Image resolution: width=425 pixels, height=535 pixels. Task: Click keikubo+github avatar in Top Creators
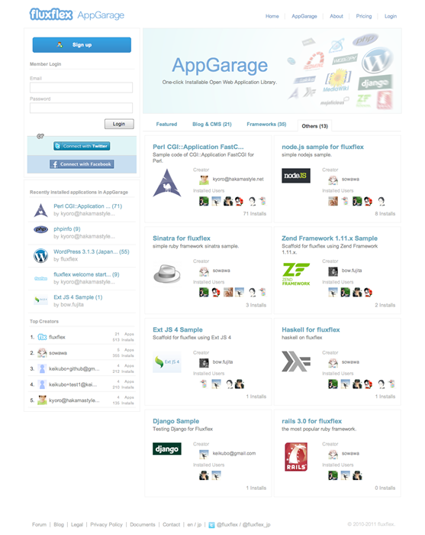click(42, 368)
